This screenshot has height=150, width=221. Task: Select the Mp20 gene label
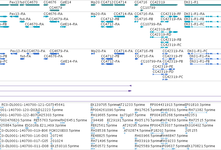pos(95,2)
